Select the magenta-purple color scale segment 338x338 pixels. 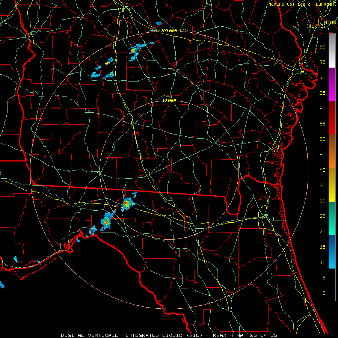coord(332,84)
